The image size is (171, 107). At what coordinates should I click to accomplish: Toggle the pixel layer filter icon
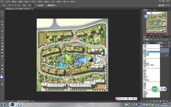(x=155, y=40)
